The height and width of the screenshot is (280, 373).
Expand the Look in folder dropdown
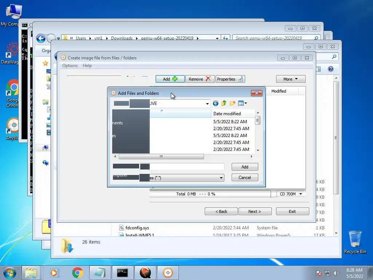click(207, 104)
